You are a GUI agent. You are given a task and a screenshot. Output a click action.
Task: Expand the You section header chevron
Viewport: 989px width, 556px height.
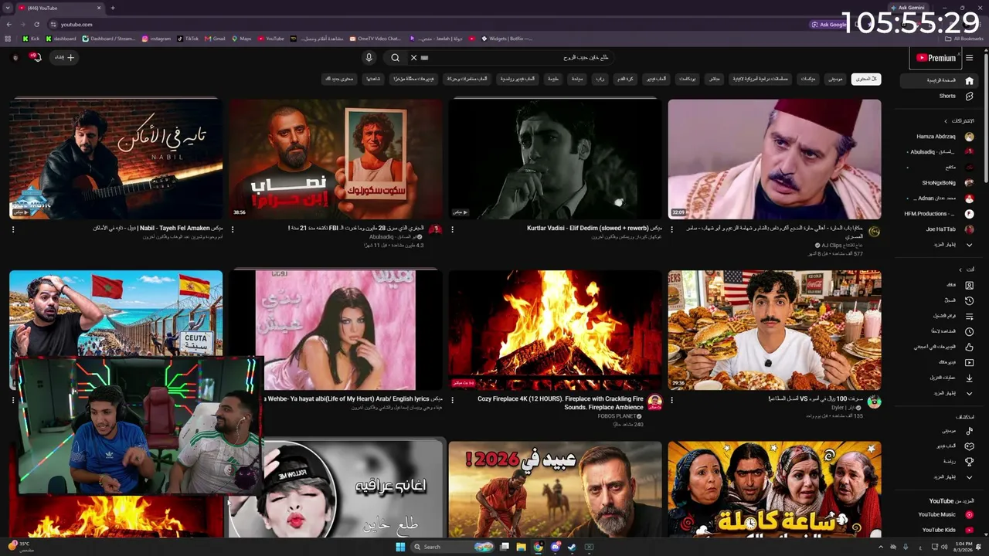click(960, 270)
